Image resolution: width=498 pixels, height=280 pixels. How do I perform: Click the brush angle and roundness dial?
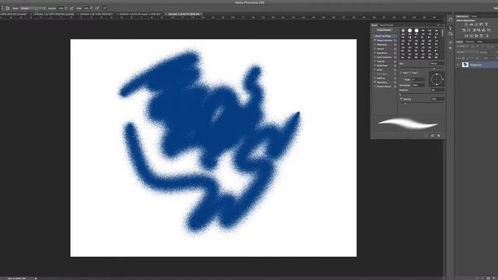pos(437,79)
